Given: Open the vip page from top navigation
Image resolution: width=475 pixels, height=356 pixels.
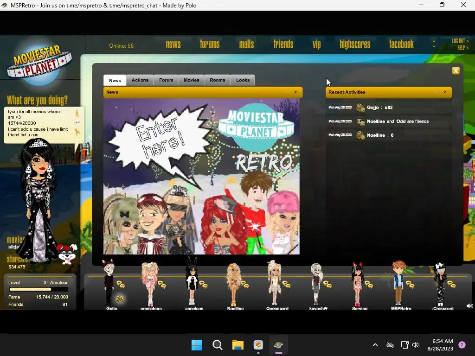Looking at the screenshot, I should click(316, 44).
